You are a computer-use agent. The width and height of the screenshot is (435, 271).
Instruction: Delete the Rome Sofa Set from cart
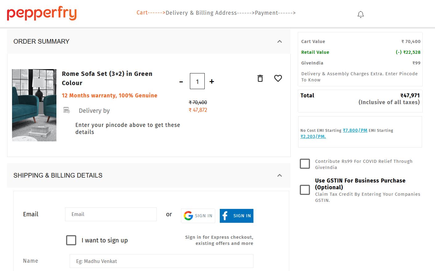260,78
